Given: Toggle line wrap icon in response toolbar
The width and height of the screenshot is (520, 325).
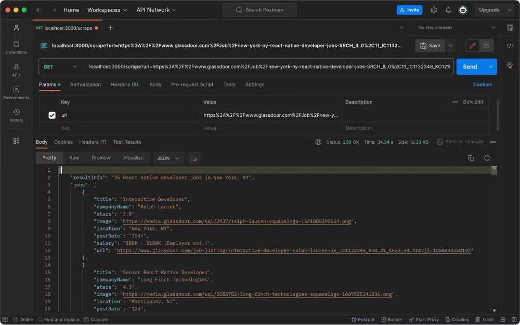Looking at the screenshot, I should click(x=194, y=158).
